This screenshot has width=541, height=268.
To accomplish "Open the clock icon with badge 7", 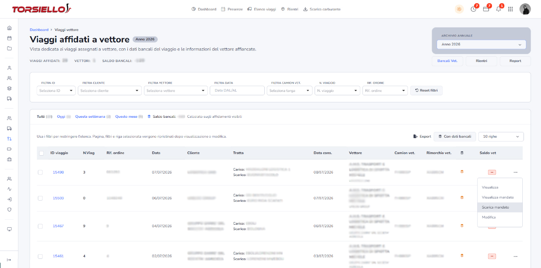I will 474,9.
